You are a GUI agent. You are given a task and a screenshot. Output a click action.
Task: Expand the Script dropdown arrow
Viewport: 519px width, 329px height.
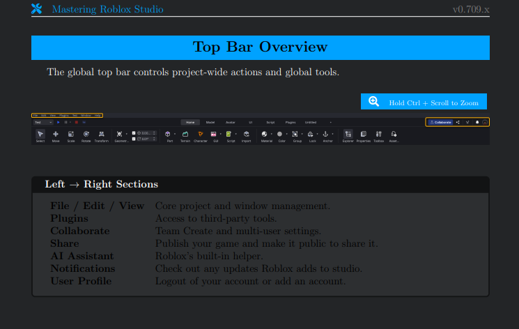point(235,134)
